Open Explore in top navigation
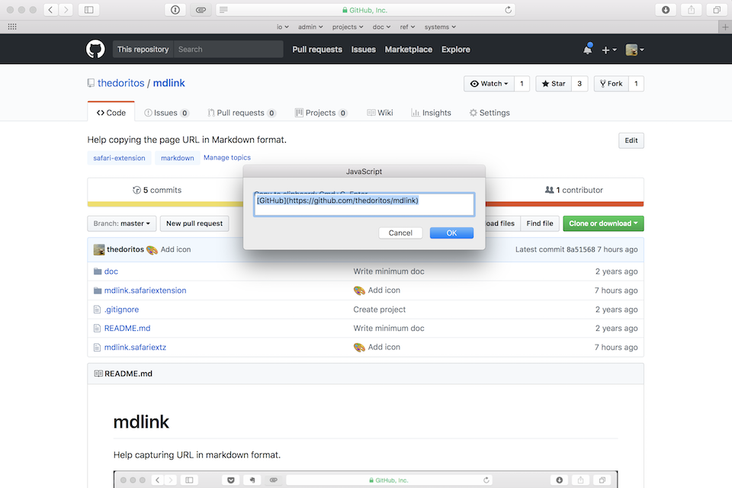This screenshot has height=488, width=732. pyautogui.click(x=456, y=50)
